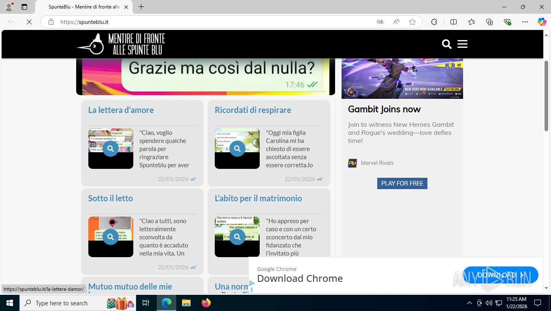This screenshot has width=551, height=311.
Task: Zoom the La lettera d'amore thumbnail magnifier
Action: click(x=111, y=149)
